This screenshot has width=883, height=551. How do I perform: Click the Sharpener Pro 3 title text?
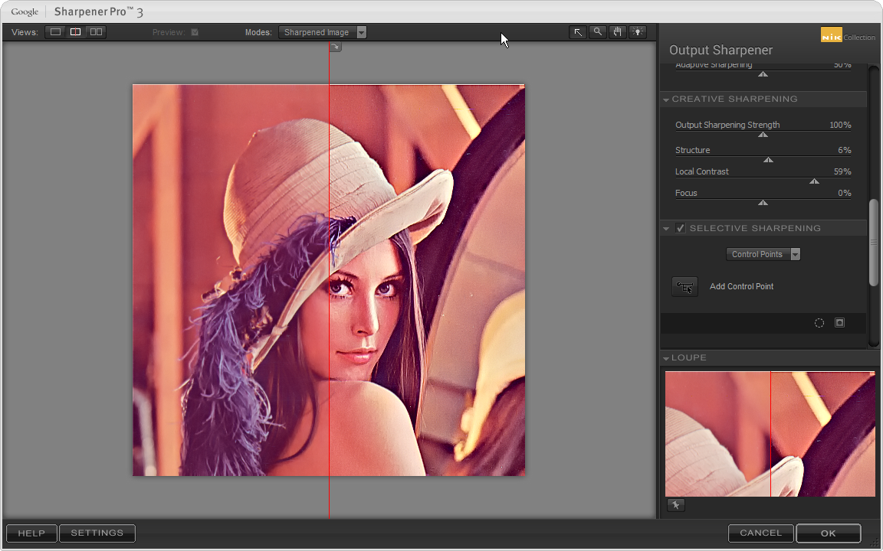[x=99, y=11]
